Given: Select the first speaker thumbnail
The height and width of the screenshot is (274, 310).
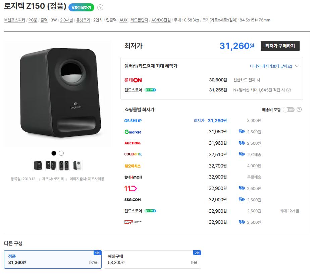Looking at the screenshot, I should (x=38, y=165).
